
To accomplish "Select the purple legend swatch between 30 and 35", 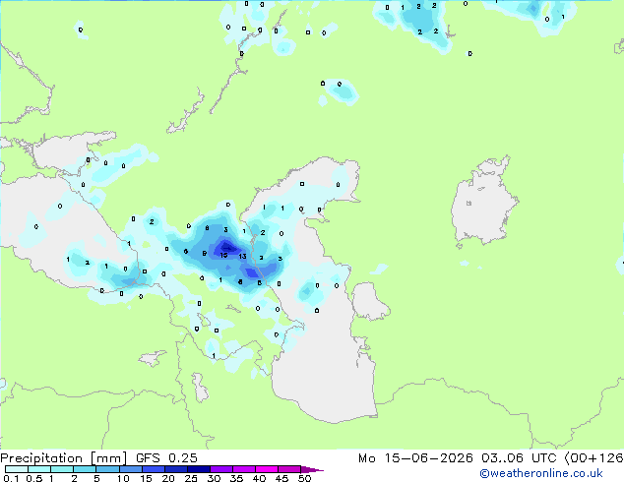I will tap(220, 469).
